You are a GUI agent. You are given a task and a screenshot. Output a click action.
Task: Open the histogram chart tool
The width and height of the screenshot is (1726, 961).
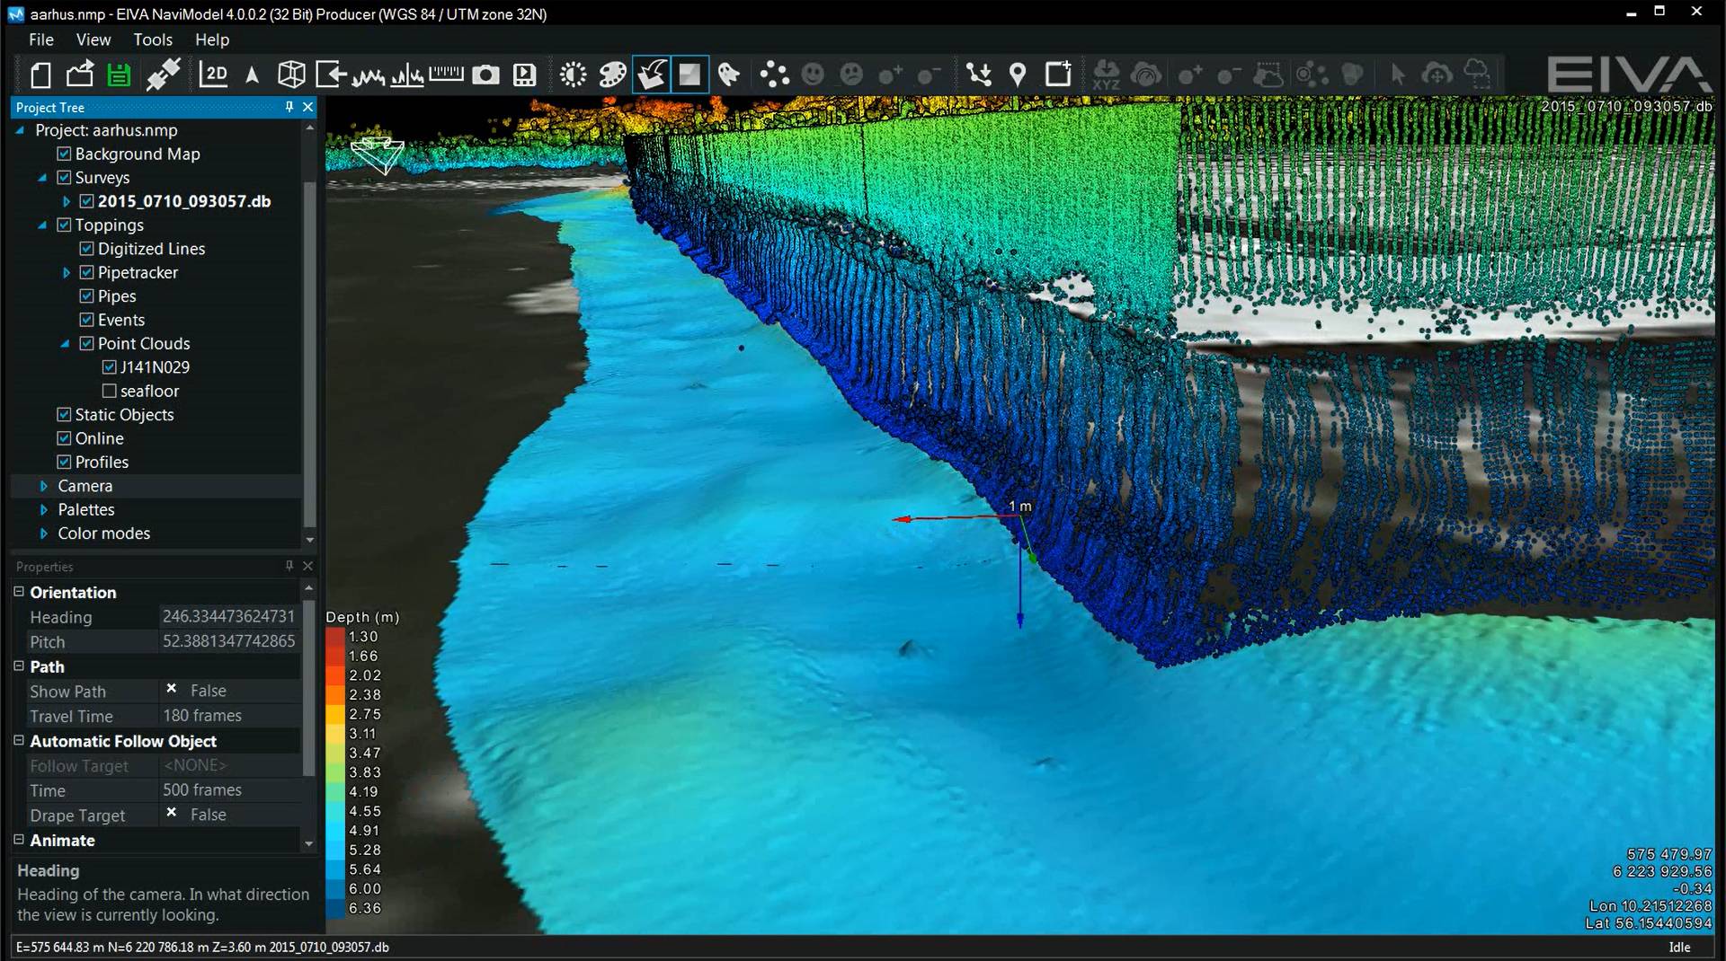tap(407, 75)
